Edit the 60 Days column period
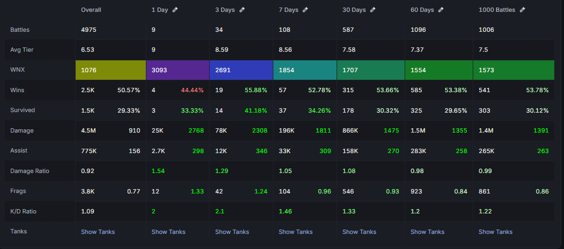 click(x=441, y=10)
